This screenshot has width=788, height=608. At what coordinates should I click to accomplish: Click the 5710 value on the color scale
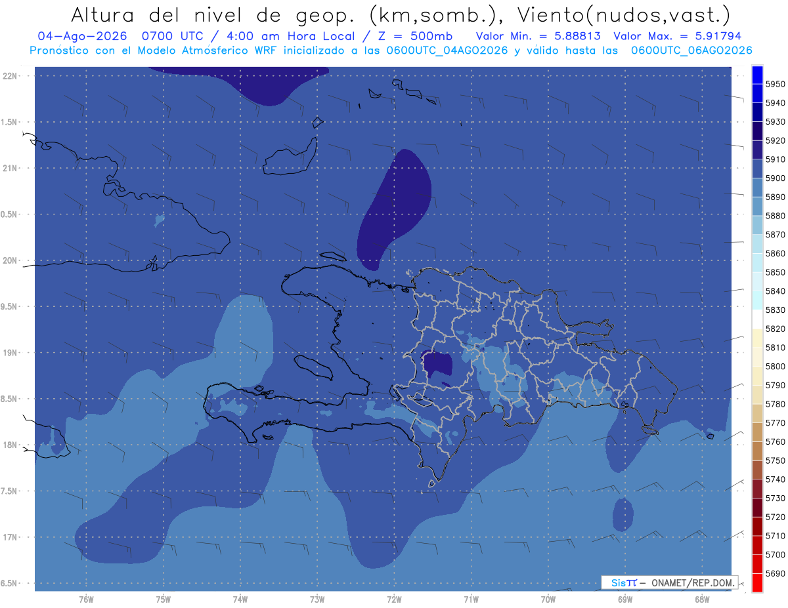click(776, 536)
